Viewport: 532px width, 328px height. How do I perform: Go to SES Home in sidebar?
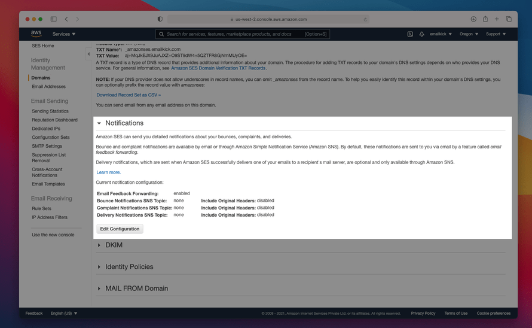click(x=43, y=45)
